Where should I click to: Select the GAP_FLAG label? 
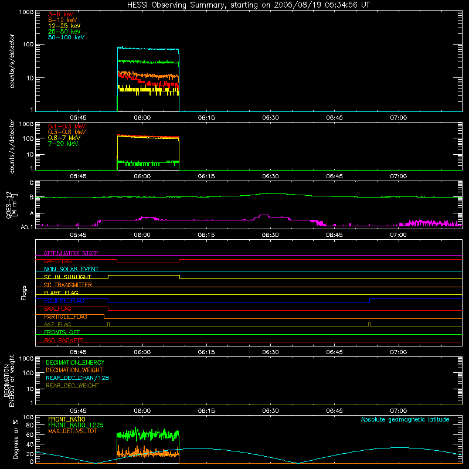tap(57, 261)
